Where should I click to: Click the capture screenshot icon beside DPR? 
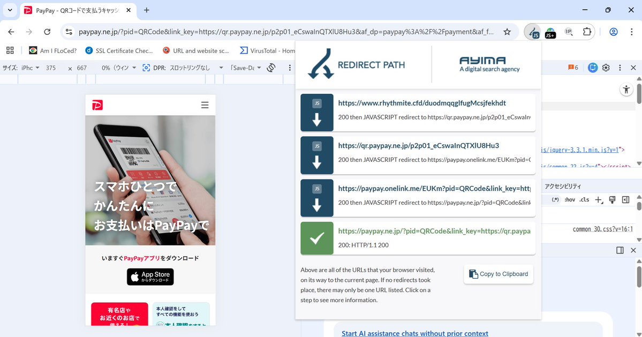(x=146, y=68)
